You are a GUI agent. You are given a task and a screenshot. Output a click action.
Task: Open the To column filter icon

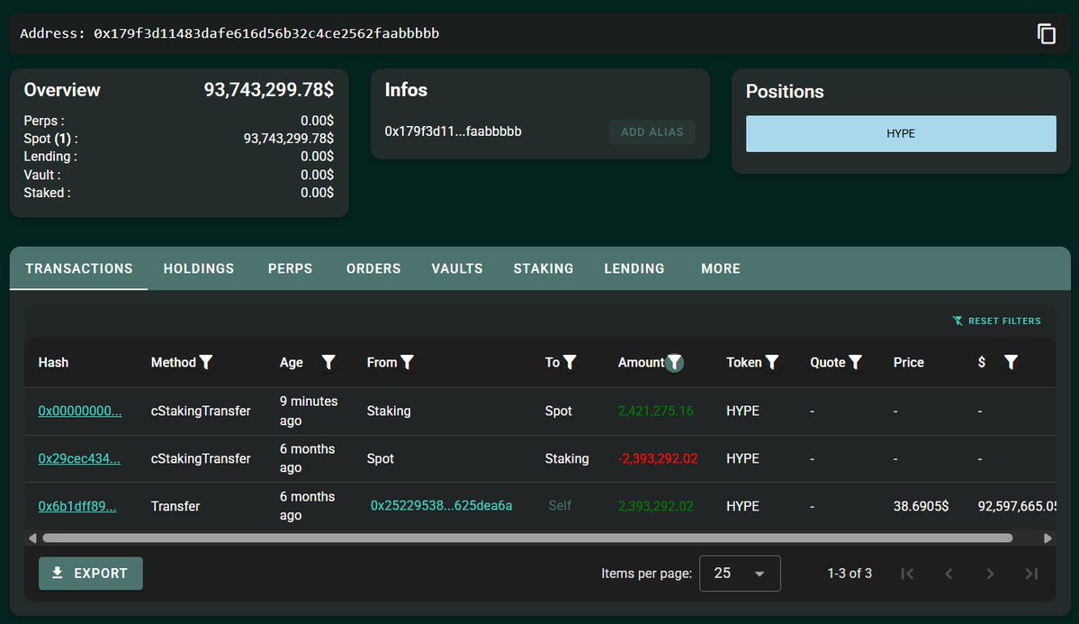pyautogui.click(x=569, y=362)
